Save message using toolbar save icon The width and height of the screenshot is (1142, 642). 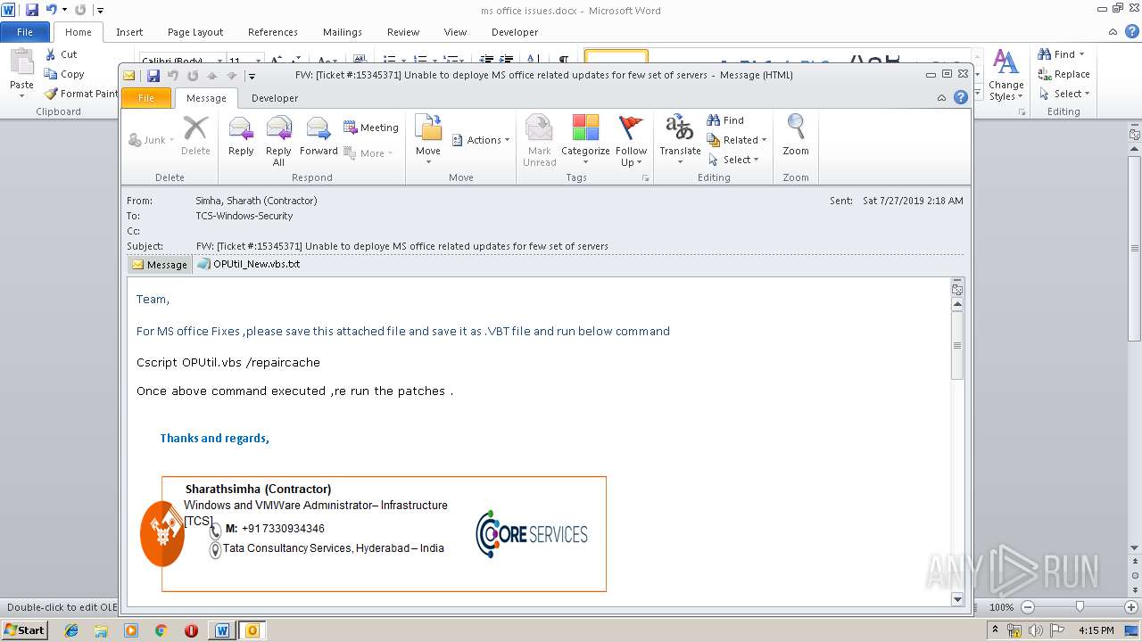pyautogui.click(x=153, y=76)
